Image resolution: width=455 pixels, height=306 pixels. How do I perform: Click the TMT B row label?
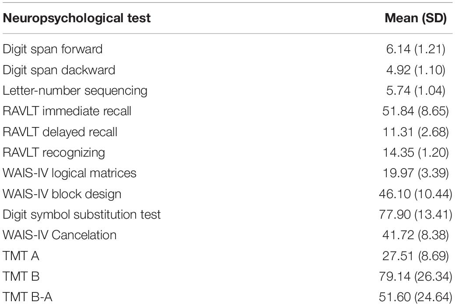click(x=21, y=276)
